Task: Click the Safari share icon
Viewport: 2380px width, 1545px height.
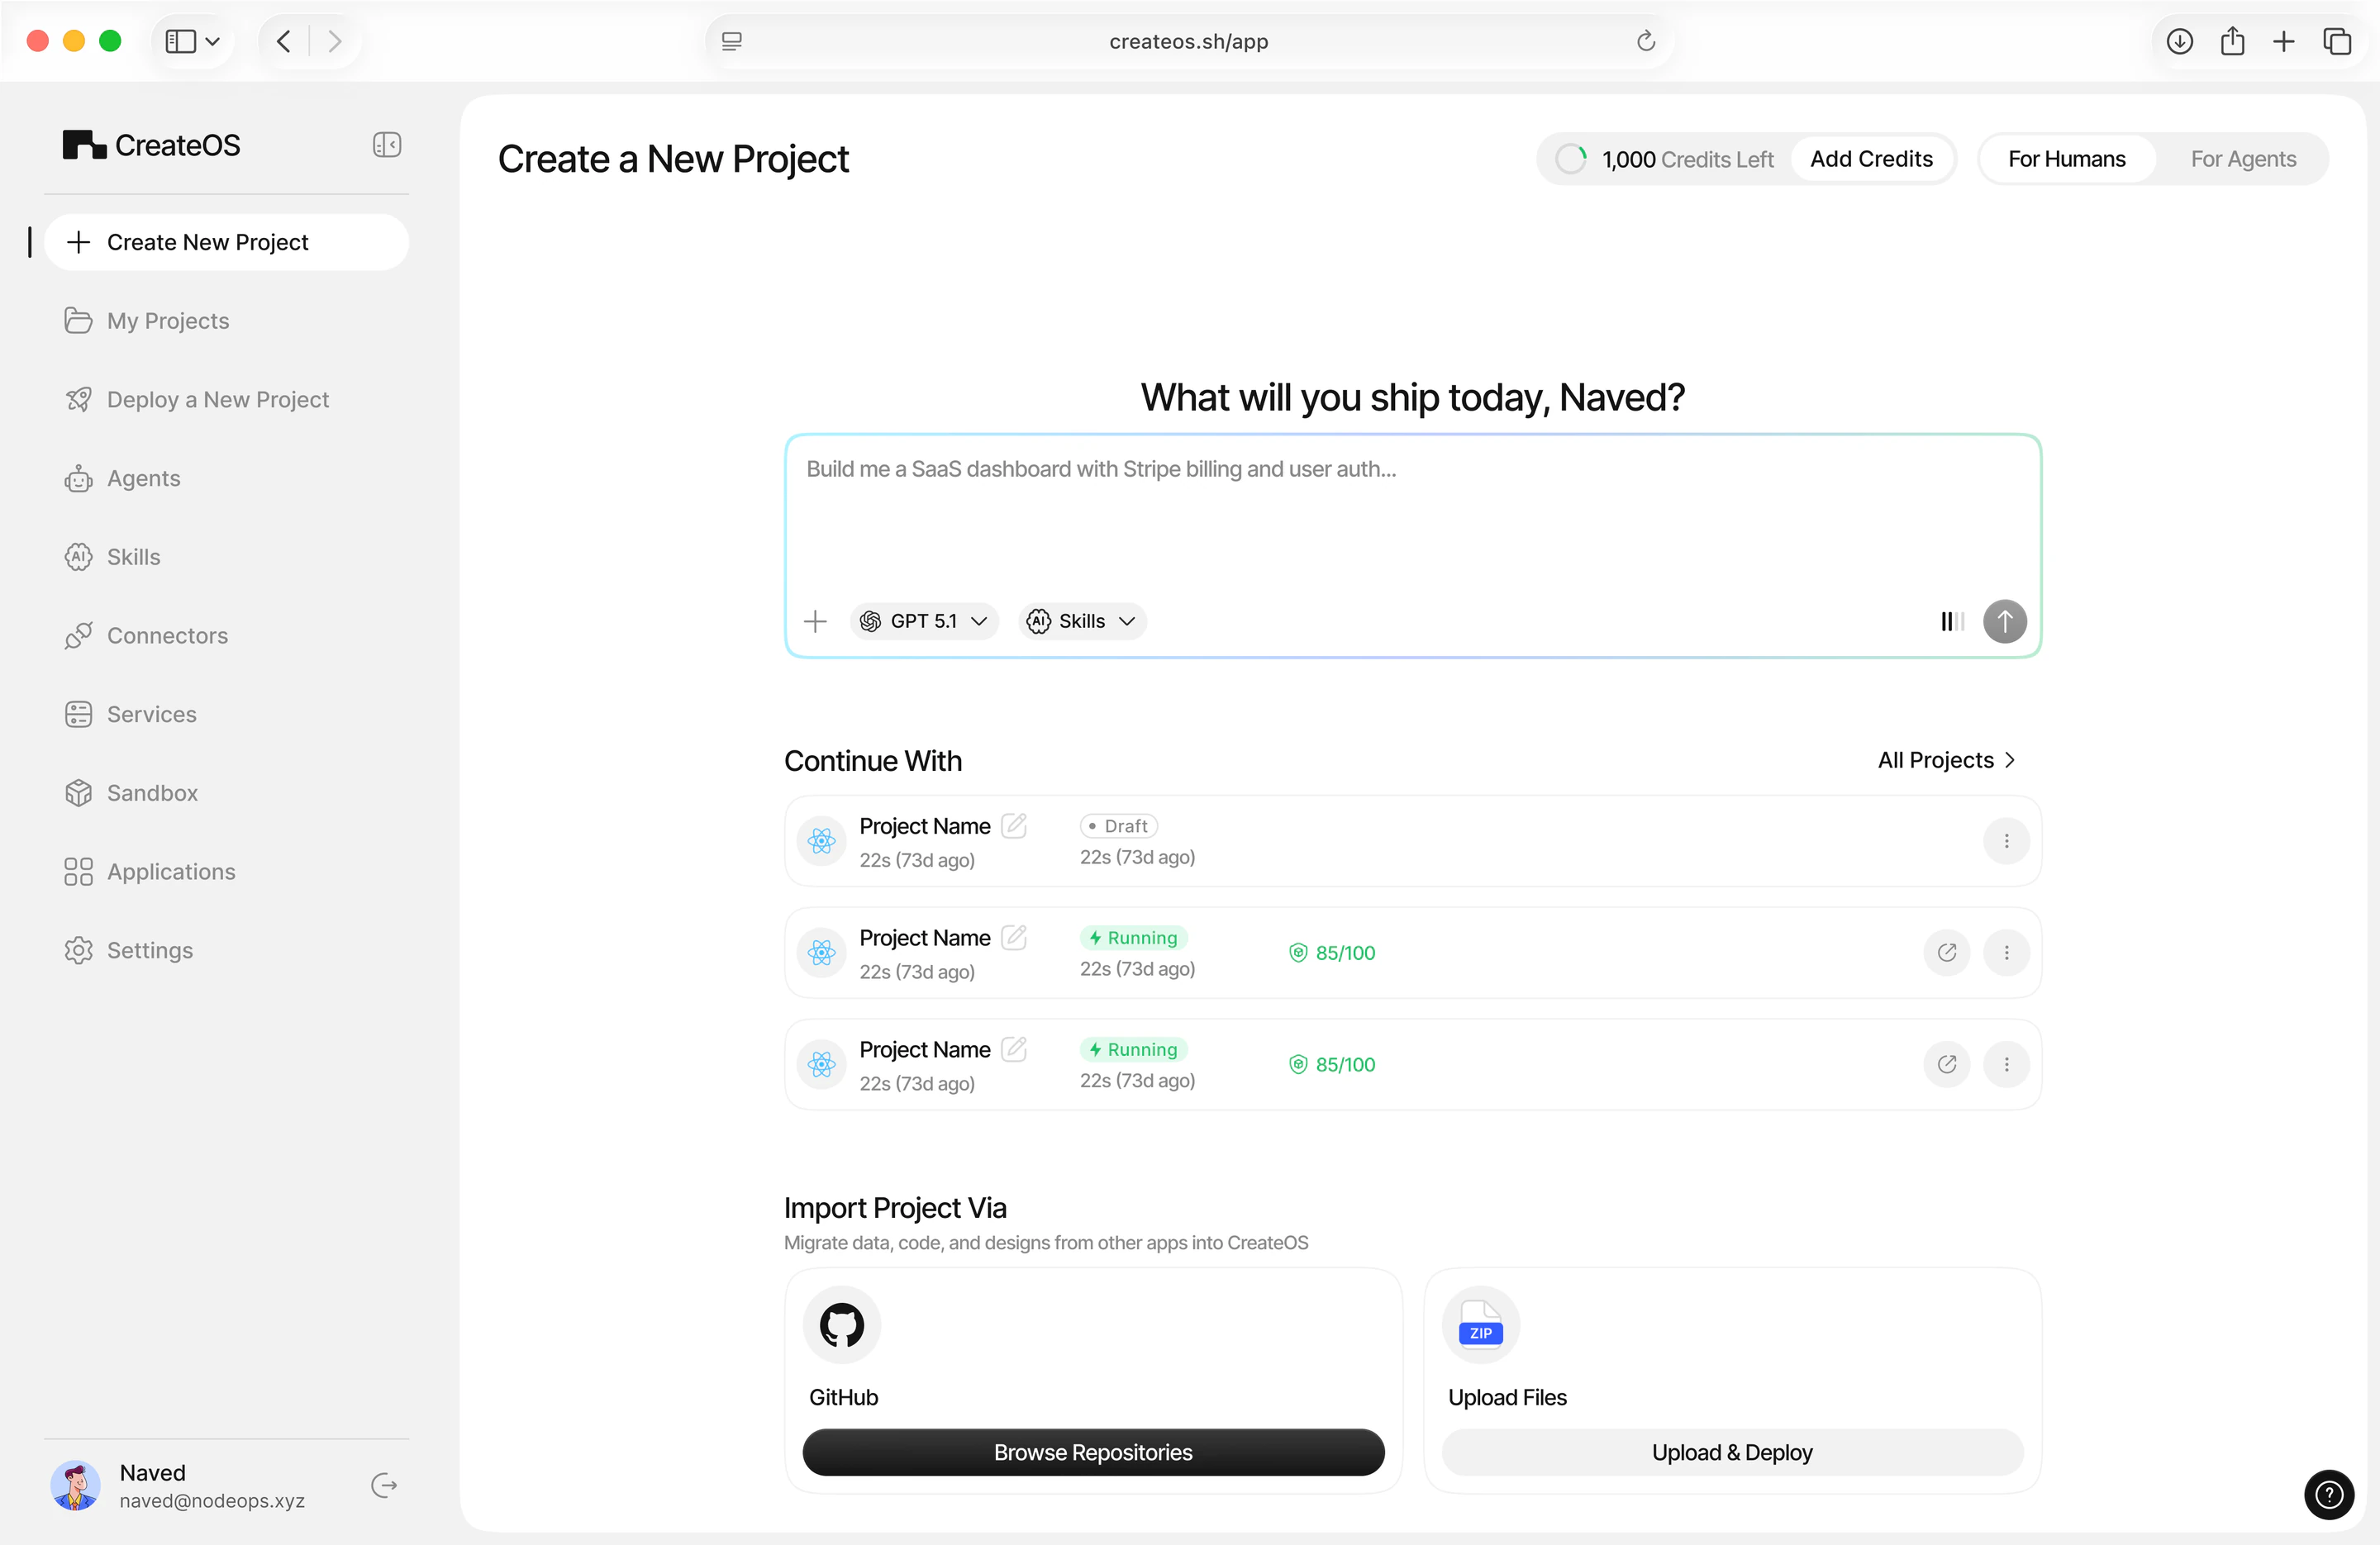Action: [2232, 41]
